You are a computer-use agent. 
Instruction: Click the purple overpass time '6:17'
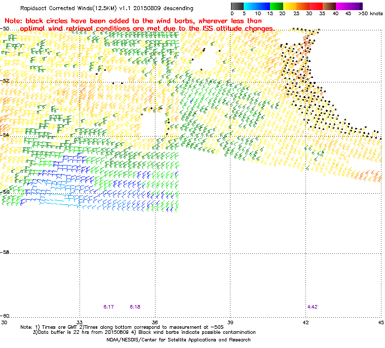108,307
